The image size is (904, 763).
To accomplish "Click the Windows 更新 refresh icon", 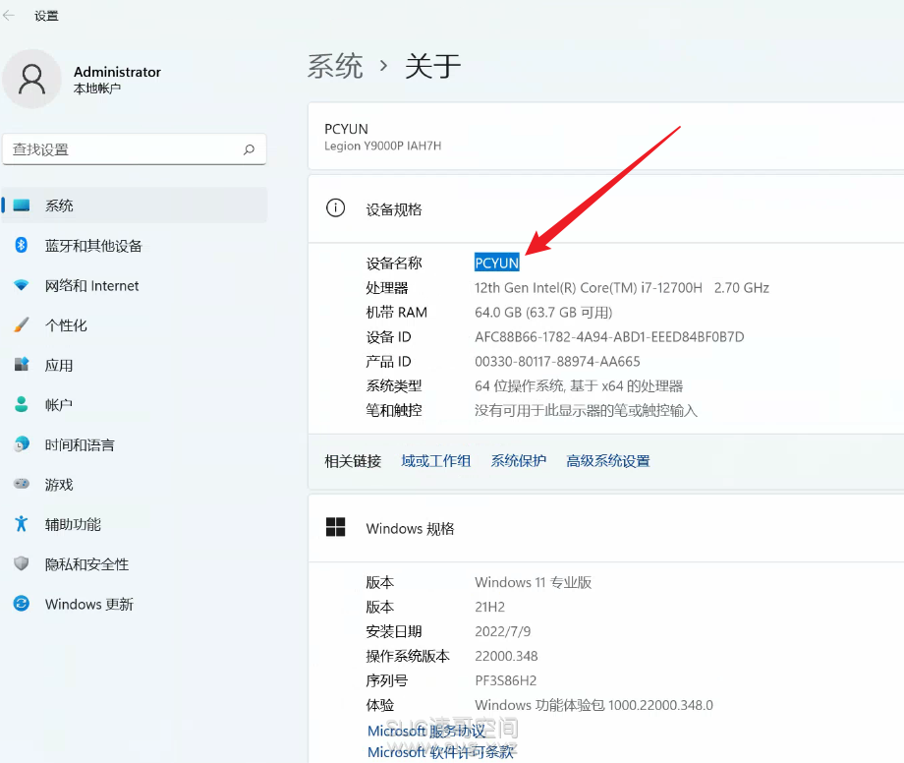I will click(x=22, y=604).
